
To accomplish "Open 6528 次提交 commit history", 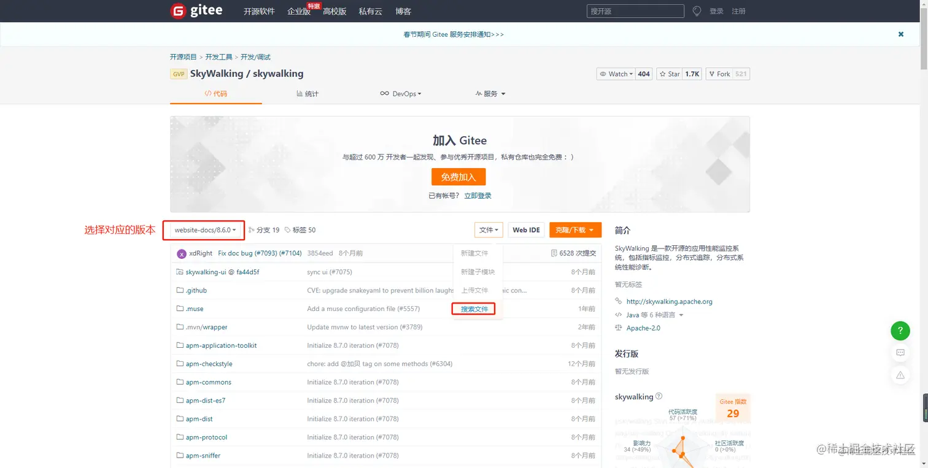I will click(573, 253).
